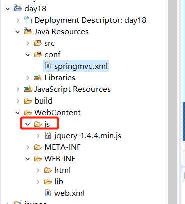The image size is (185, 204).
Task: Click the js folder icon
Action: tap(38, 124)
